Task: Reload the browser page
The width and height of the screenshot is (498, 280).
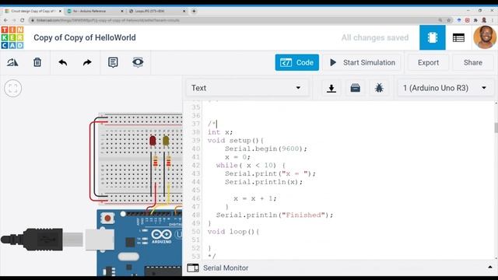Action: tap(23, 20)
